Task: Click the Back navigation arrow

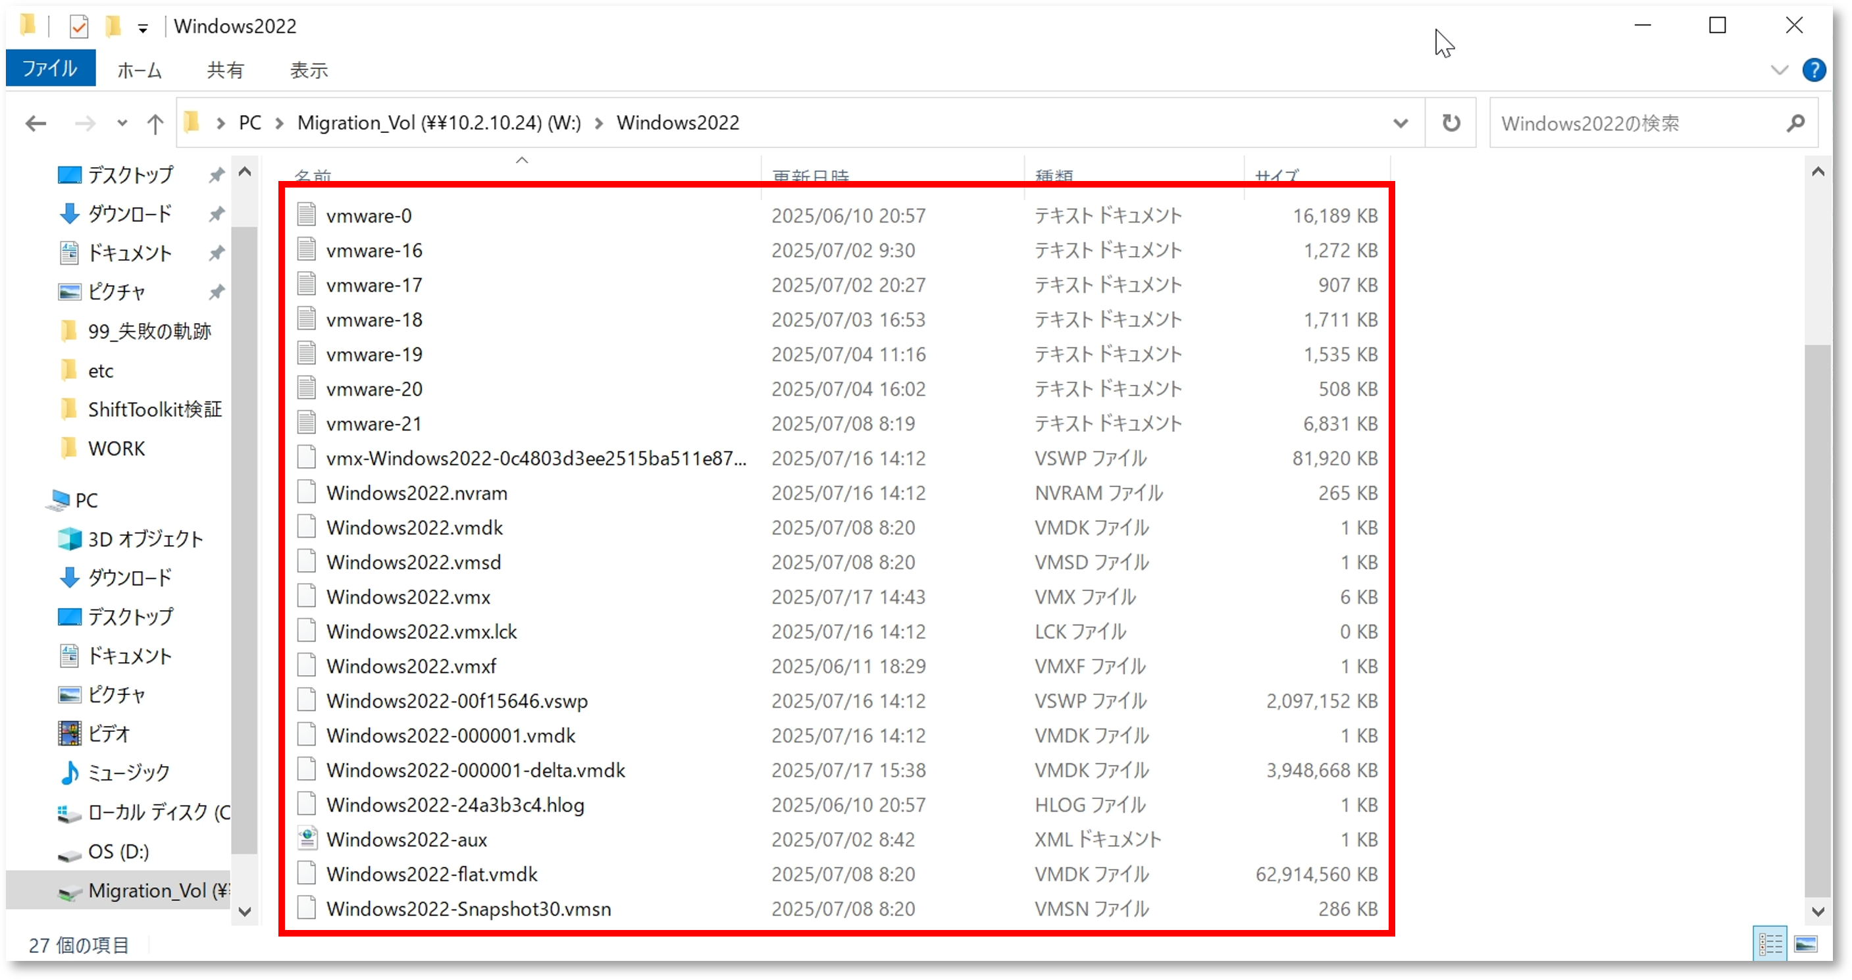Action: point(36,124)
